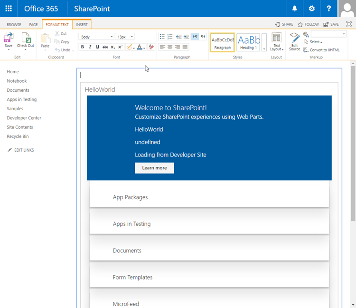Insert a bulleted list

(x=162, y=37)
